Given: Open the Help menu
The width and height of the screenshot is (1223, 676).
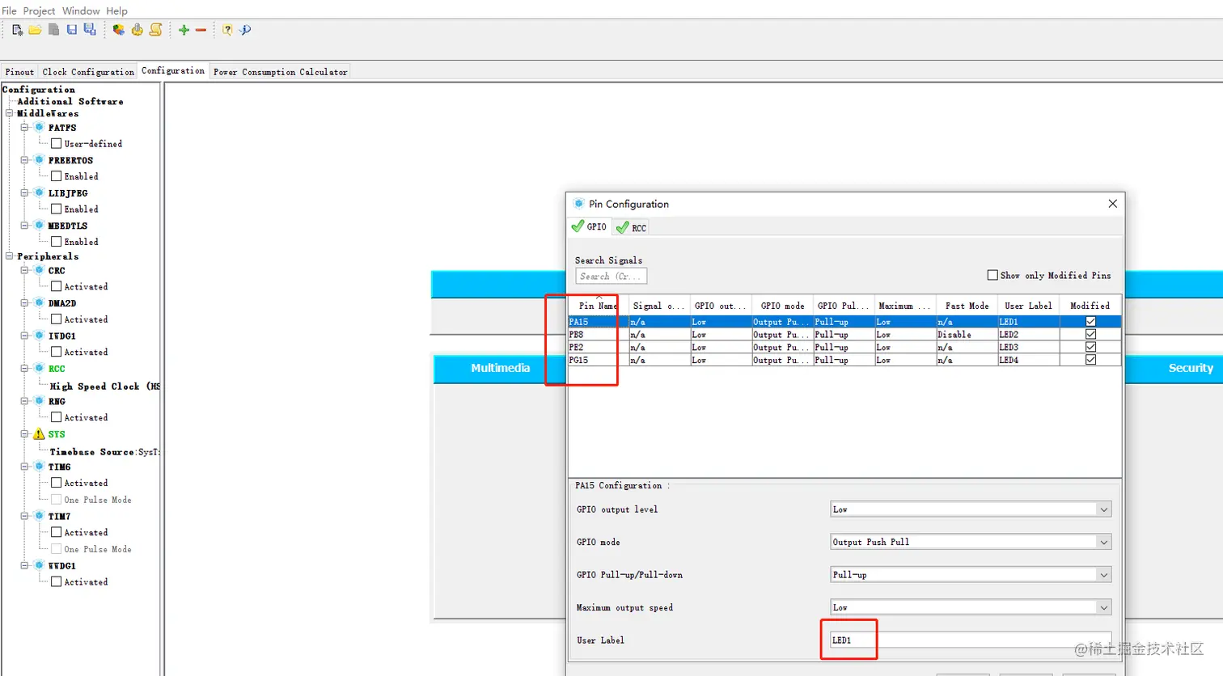Looking at the screenshot, I should pos(116,11).
